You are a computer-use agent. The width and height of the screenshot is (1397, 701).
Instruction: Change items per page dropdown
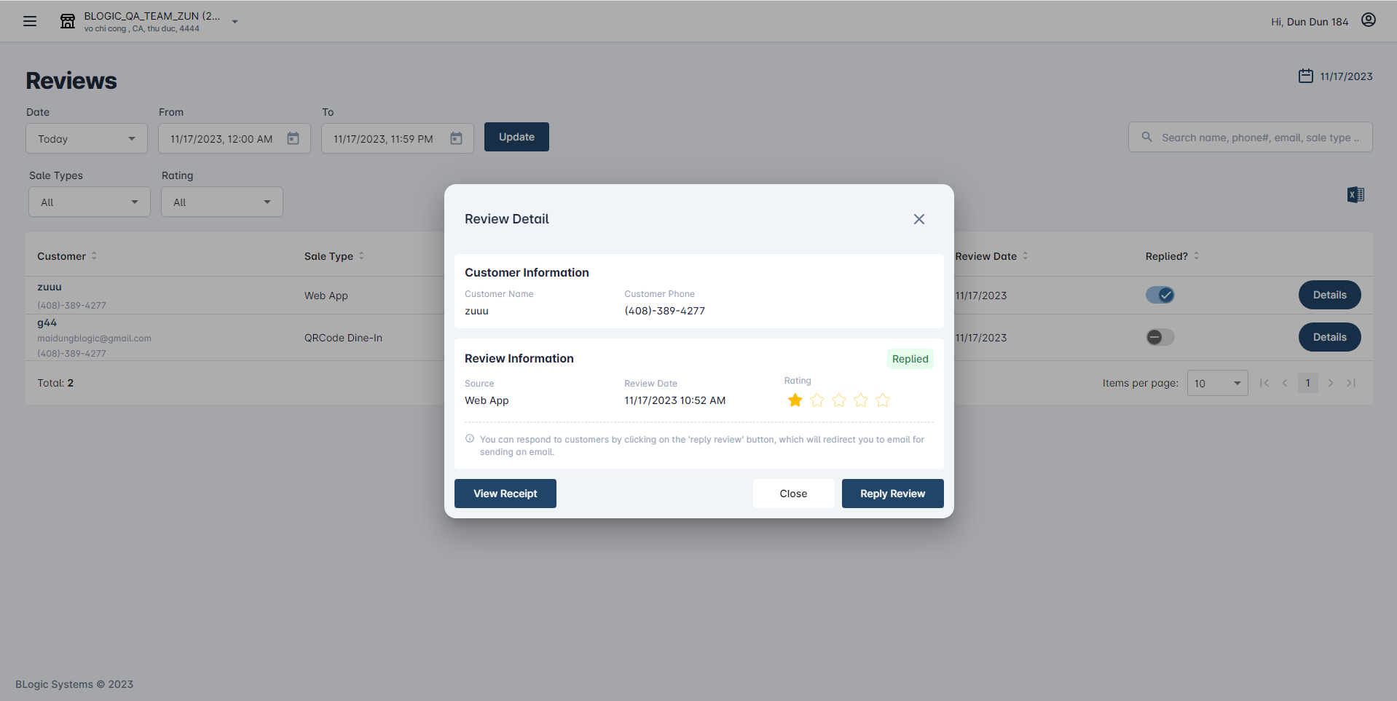click(1216, 383)
